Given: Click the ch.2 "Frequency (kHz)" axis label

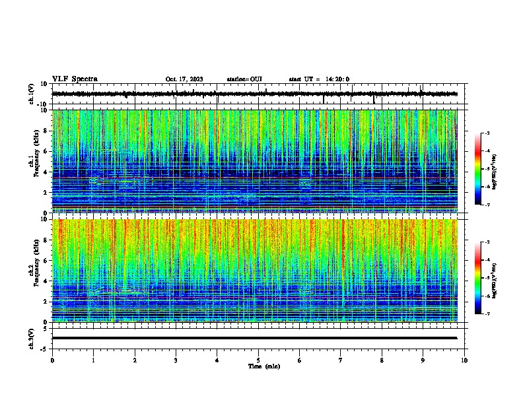Looking at the screenshot, I should click(36, 263).
